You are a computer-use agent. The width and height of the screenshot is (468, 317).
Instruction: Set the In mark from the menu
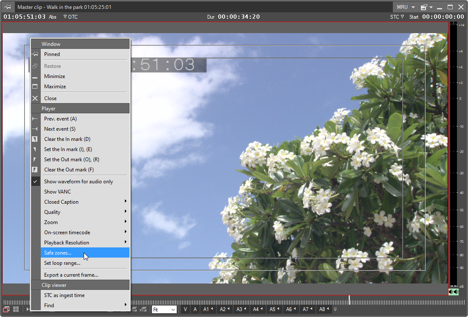pyautogui.click(x=68, y=149)
